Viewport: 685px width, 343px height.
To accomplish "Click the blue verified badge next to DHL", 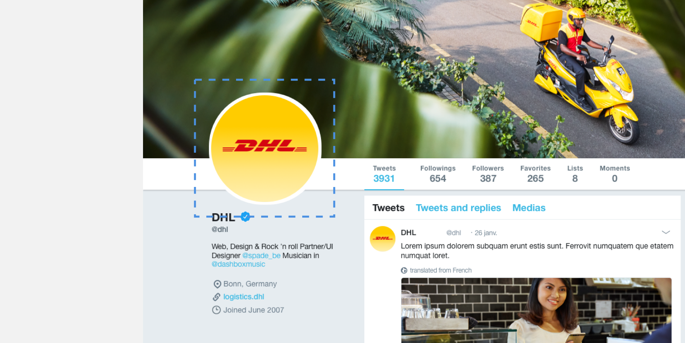I will coord(245,217).
